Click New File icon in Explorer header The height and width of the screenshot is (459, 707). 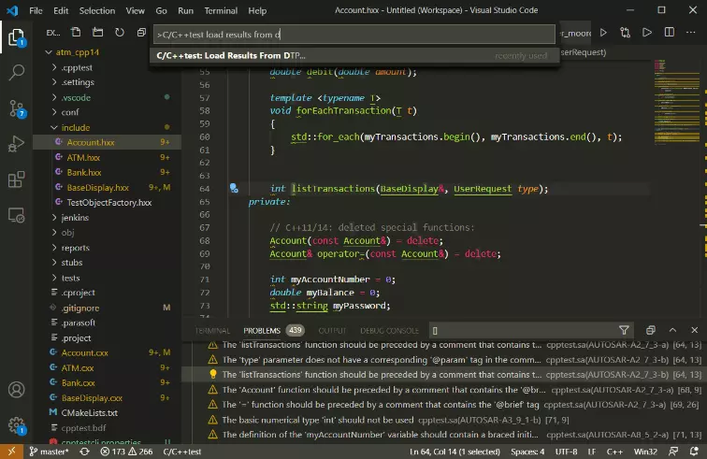point(76,33)
